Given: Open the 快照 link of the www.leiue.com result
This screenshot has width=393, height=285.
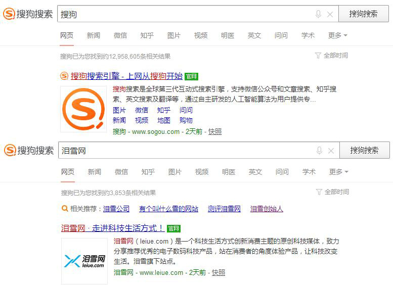Looking at the screenshot, I should [x=219, y=272].
